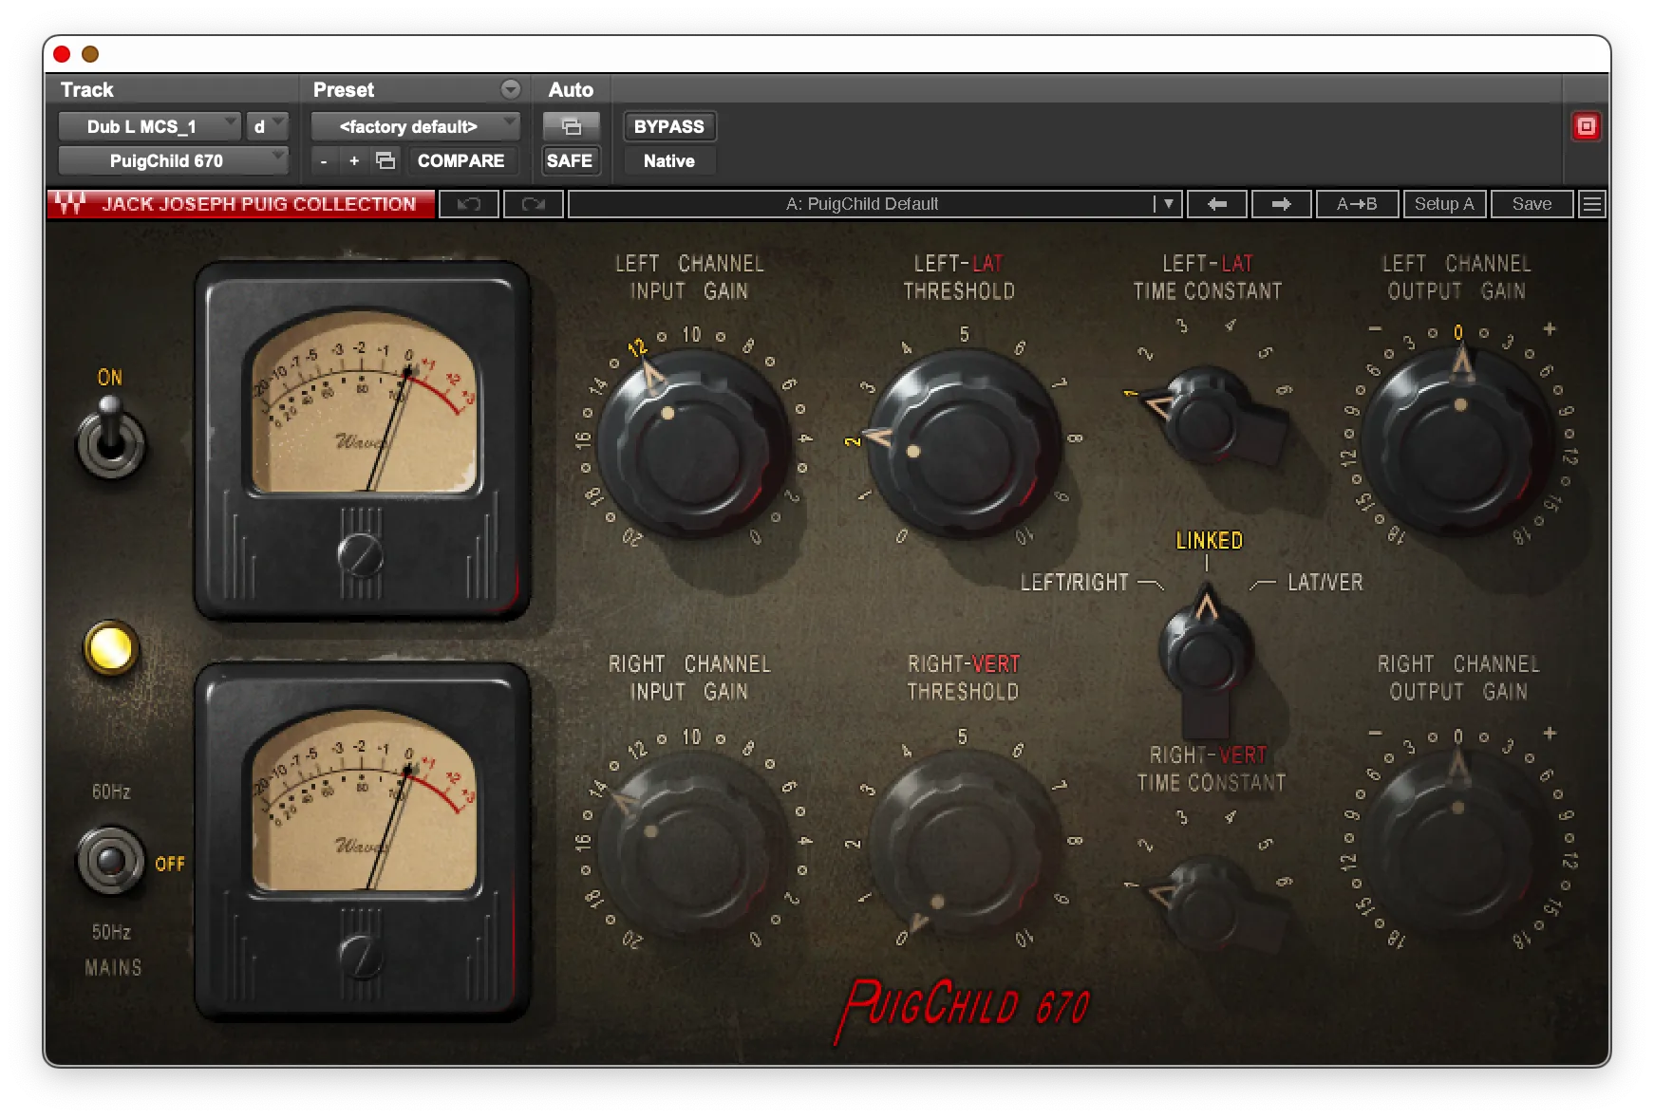Click the LAT/VER mode label
This screenshot has width=1654, height=1118.
coord(1325,582)
